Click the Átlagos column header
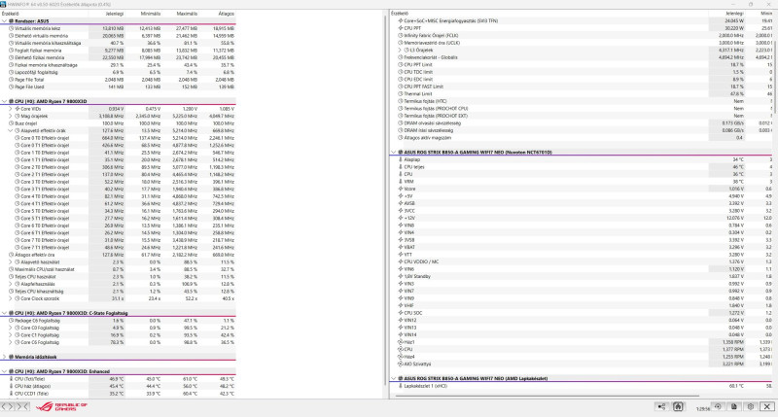The width and height of the screenshot is (778, 417). [227, 14]
